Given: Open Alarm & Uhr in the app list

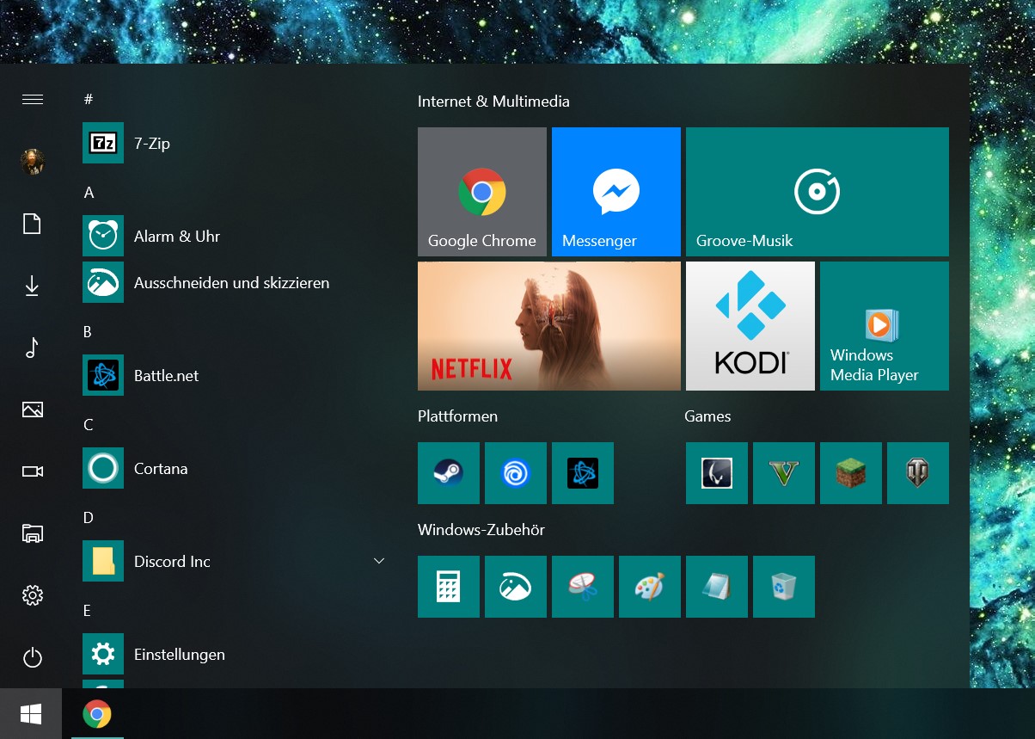Looking at the screenshot, I should 237,236.
